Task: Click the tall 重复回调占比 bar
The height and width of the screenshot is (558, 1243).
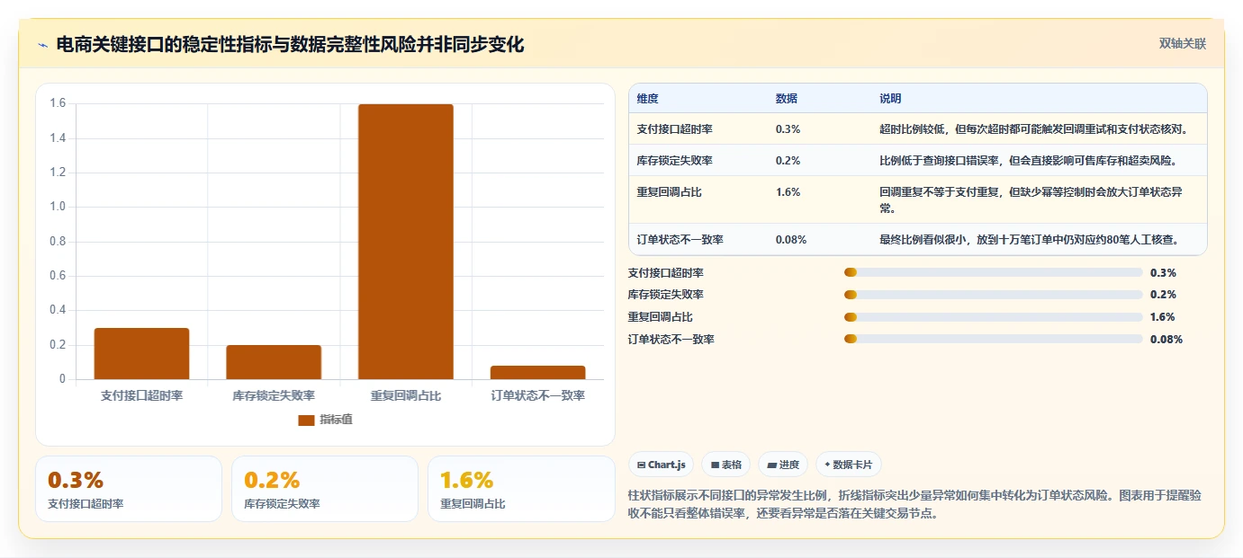Action: coord(406,242)
